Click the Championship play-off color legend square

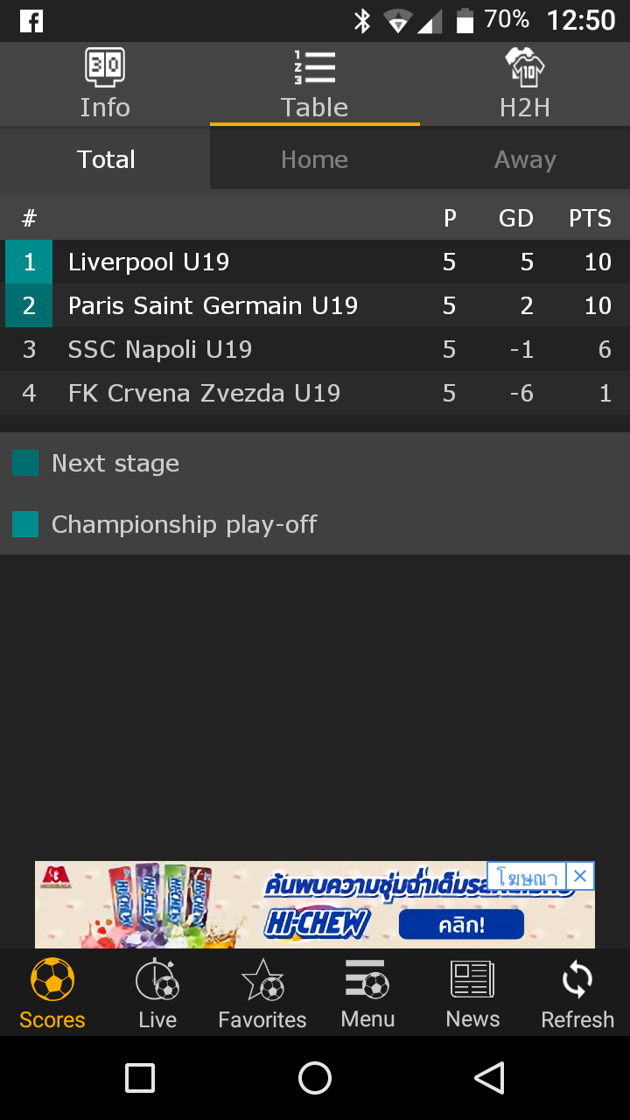tap(25, 524)
